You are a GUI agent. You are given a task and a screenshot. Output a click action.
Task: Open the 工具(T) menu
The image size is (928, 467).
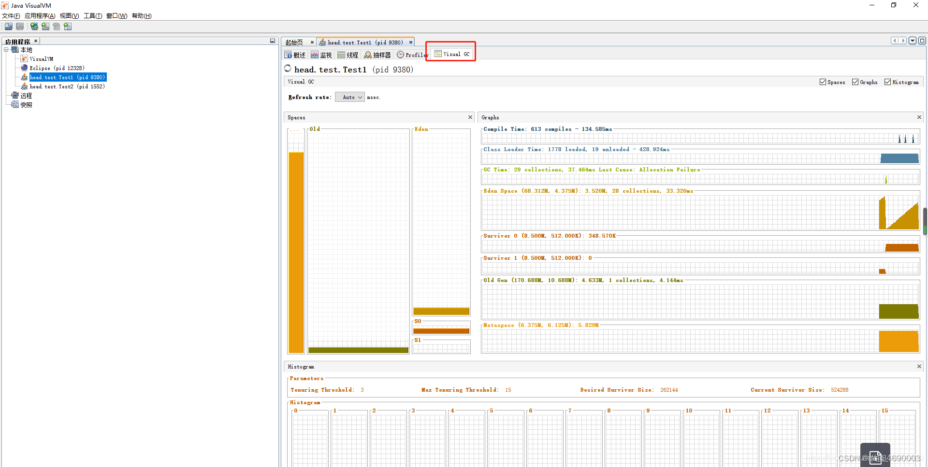pyautogui.click(x=93, y=16)
